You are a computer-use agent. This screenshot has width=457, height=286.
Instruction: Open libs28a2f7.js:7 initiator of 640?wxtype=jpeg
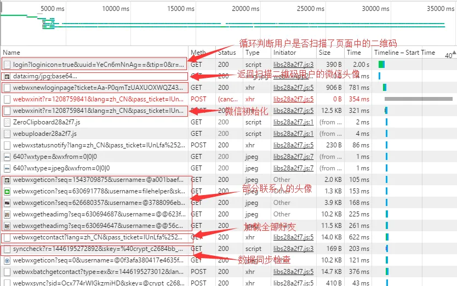pyautogui.click(x=293, y=168)
